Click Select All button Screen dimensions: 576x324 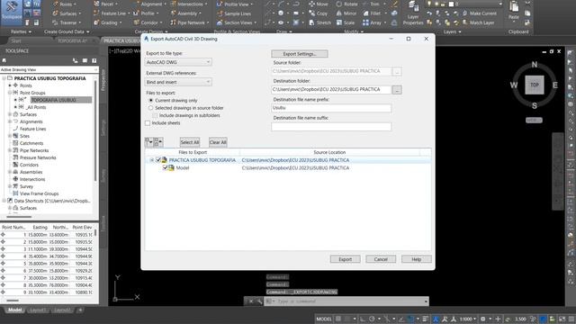190,142
